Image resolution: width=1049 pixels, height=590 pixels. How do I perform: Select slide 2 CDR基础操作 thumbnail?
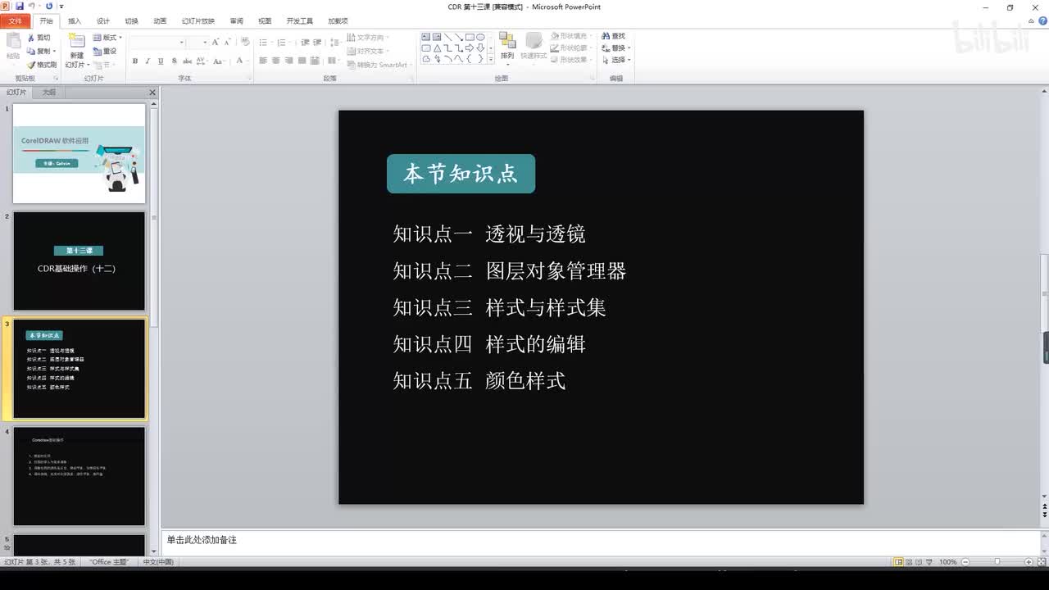79,261
